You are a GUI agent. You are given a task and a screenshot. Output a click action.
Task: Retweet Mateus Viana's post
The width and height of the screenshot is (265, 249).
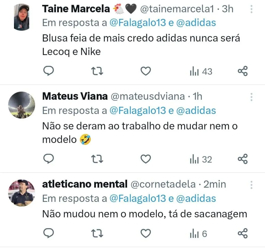point(98,159)
